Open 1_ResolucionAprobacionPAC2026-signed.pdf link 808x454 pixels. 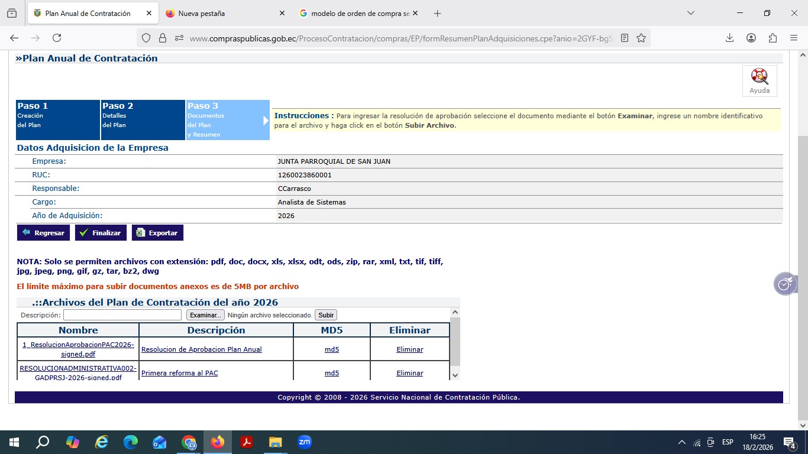click(78, 349)
